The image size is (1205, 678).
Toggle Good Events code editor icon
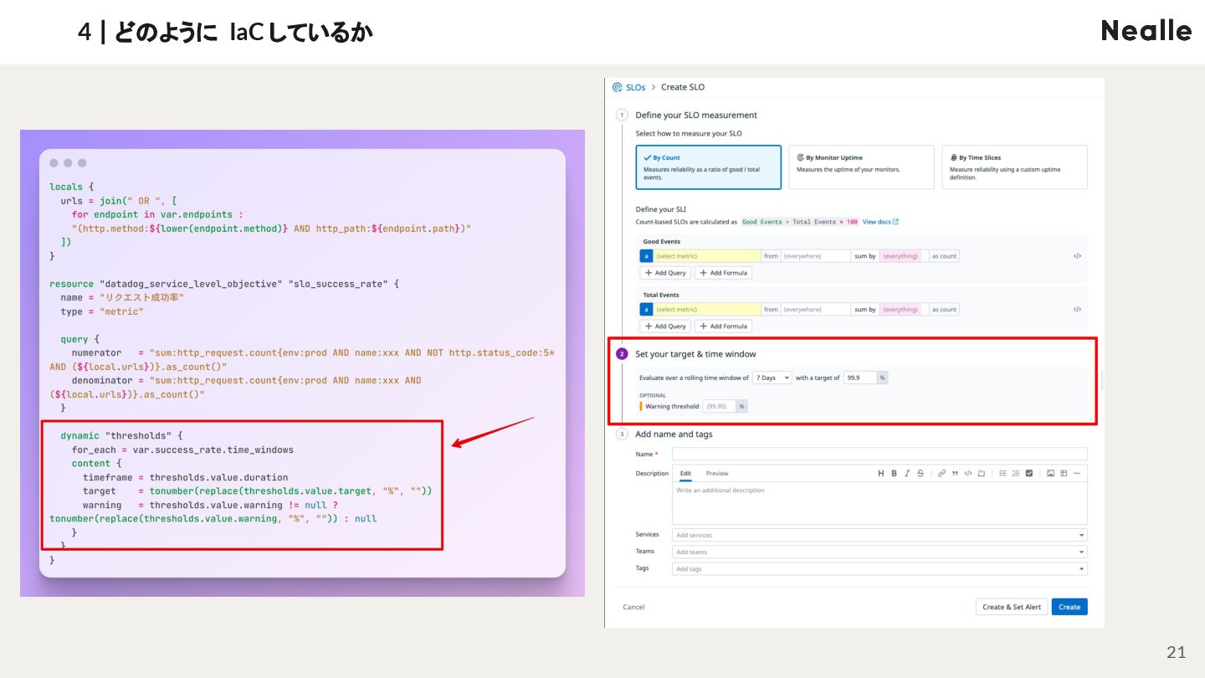(1077, 256)
